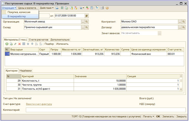Open selection list for Организация field
Image resolution: width=189 pixels, height=121 pixels.
[x=83, y=22]
